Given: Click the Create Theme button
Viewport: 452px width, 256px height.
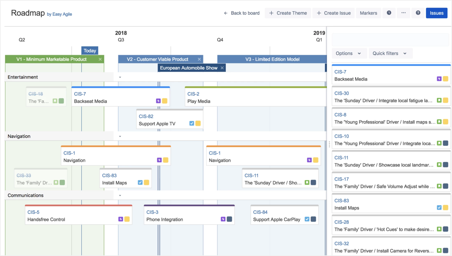Looking at the screenshot, I should point(288,13).
